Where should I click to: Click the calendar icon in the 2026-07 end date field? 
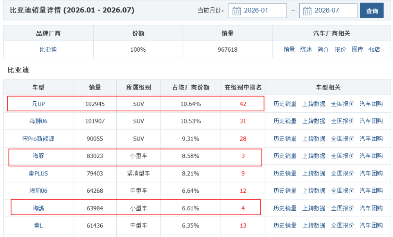307,11
